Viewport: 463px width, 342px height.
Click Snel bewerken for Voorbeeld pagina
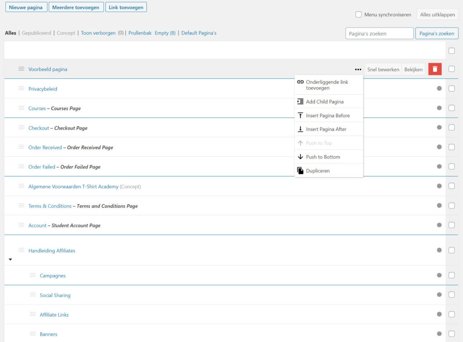383,69
